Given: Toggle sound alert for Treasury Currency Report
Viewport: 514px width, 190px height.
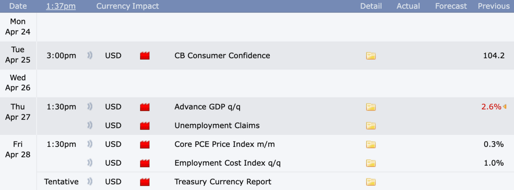Looking at the screenshot, I should (90, 182).
